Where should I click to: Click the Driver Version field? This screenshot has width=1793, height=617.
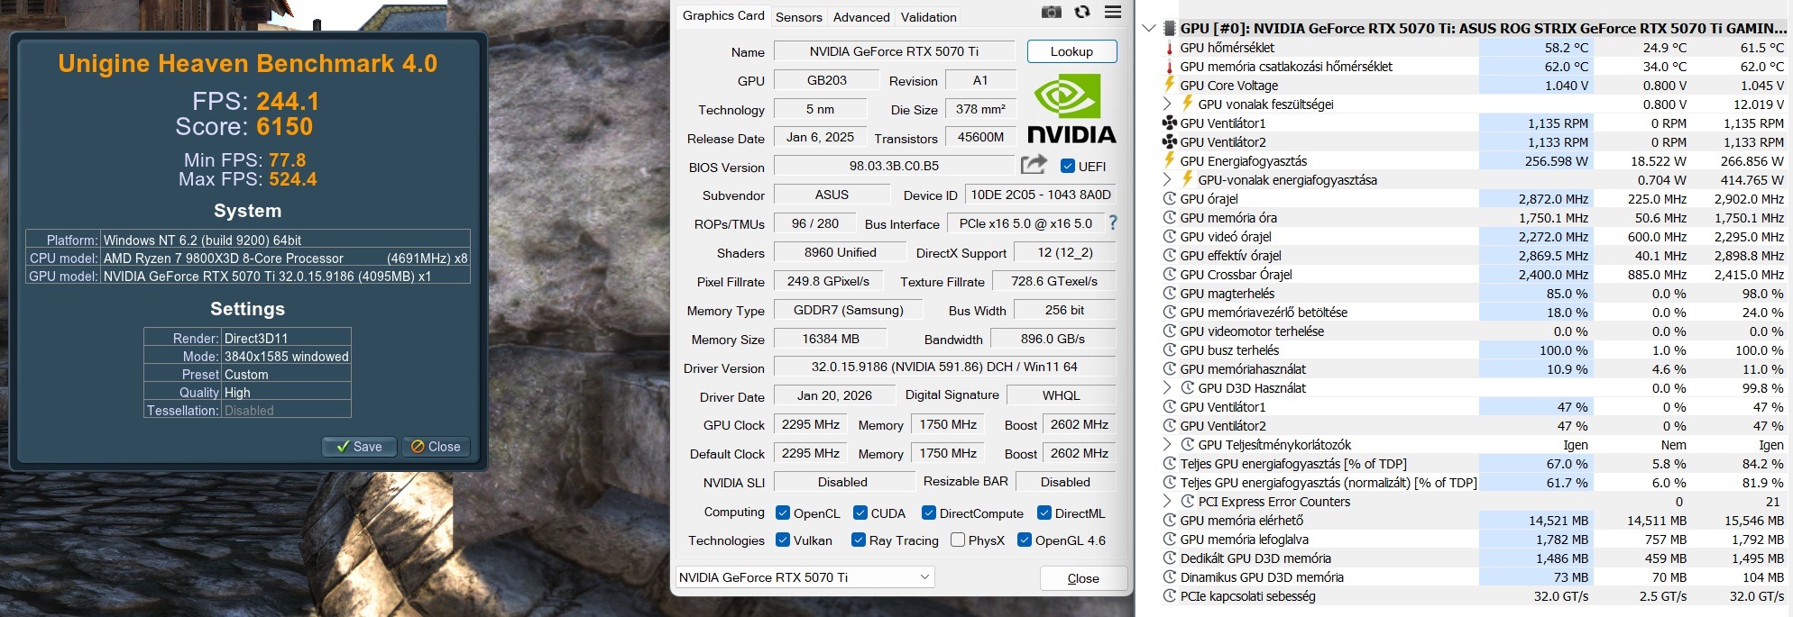[944, 367]
